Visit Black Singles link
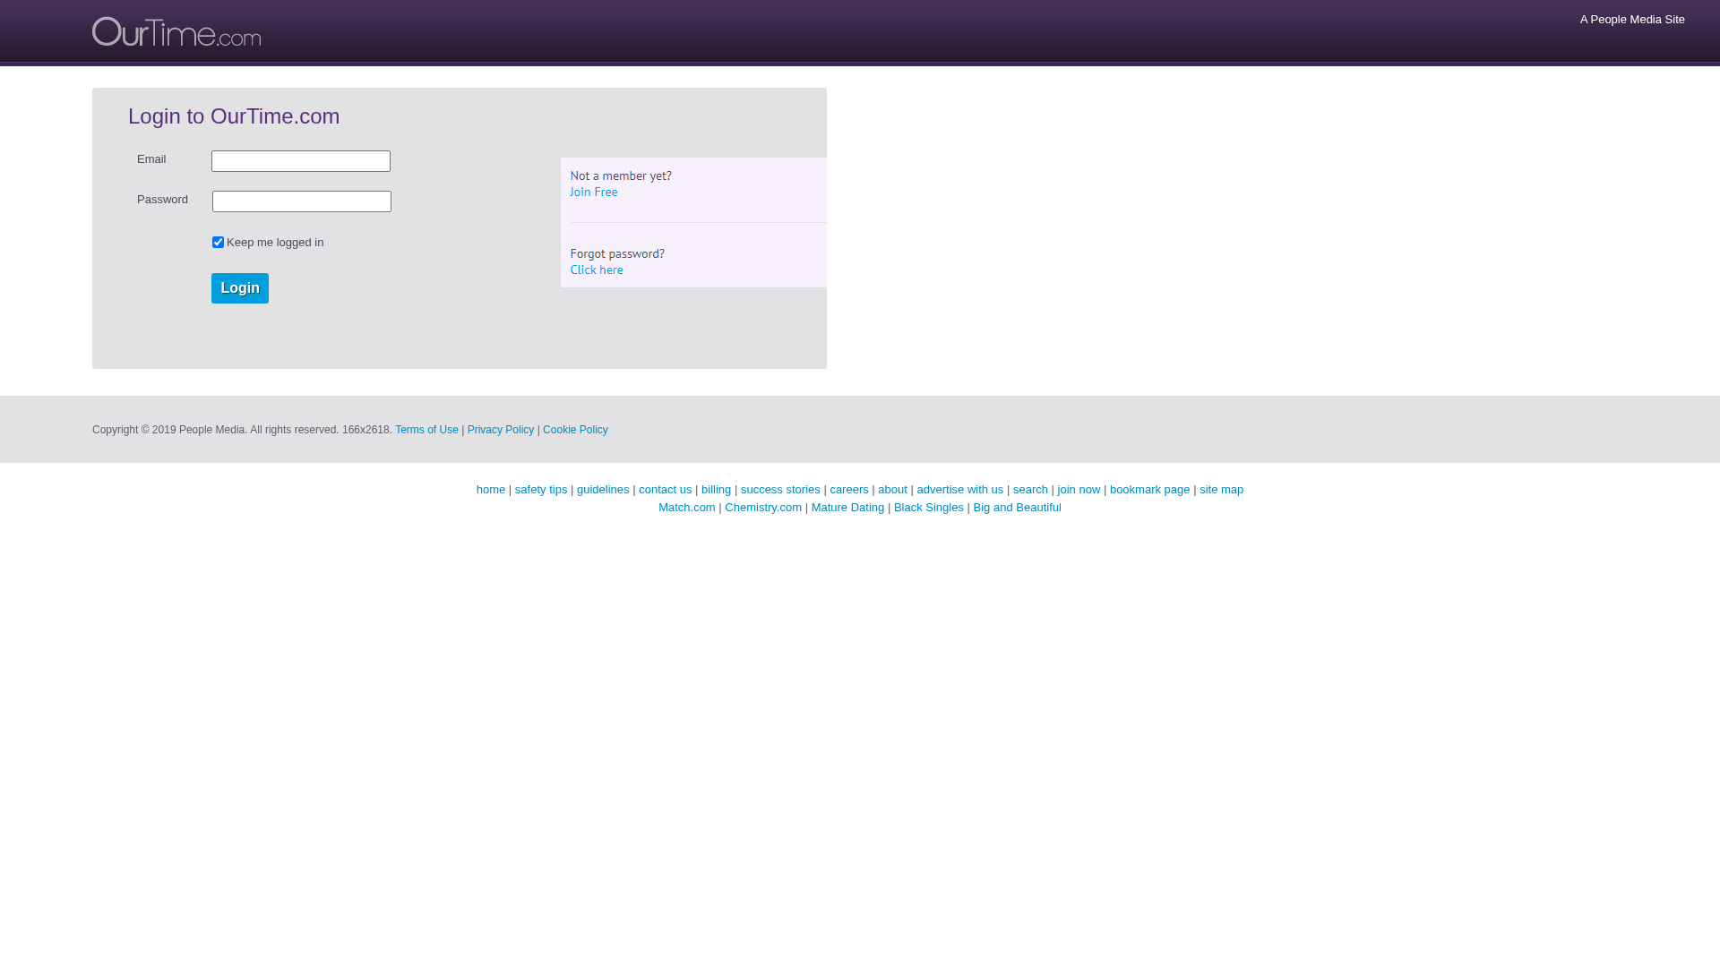The width and height of the screenshot is (1720, 967). [x=929, y=508]
